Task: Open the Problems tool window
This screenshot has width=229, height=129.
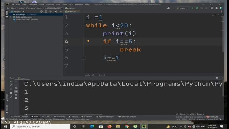Action: coord(59,116)
